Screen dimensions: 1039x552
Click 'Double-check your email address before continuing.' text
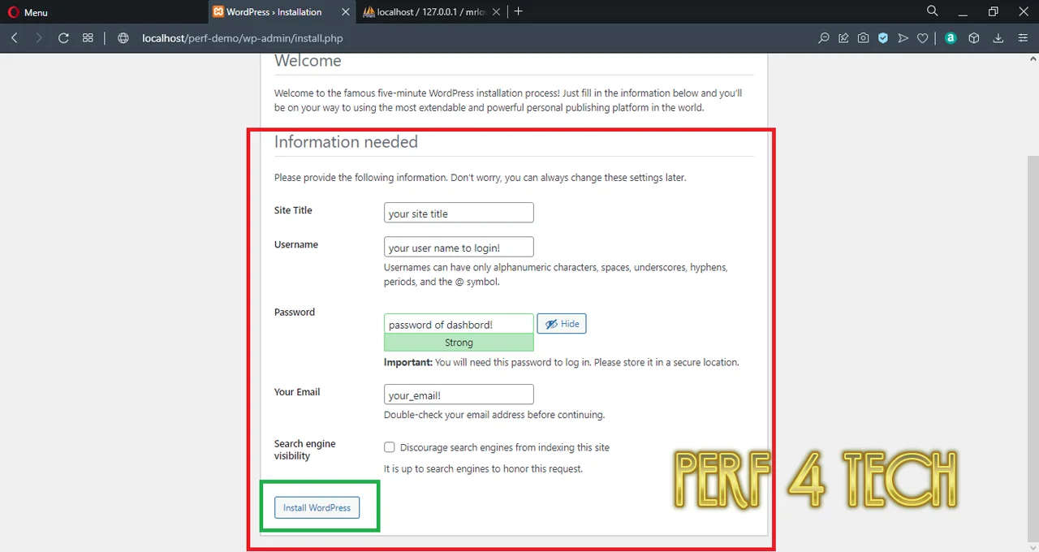pyautogui.click(x=494, y=415)
